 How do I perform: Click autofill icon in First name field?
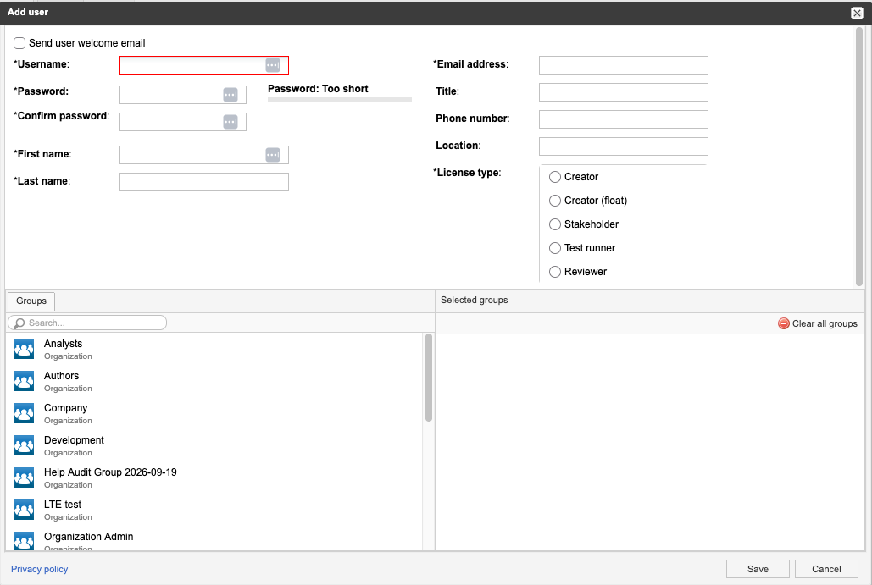pyautogui.click(x=273, y=154)
